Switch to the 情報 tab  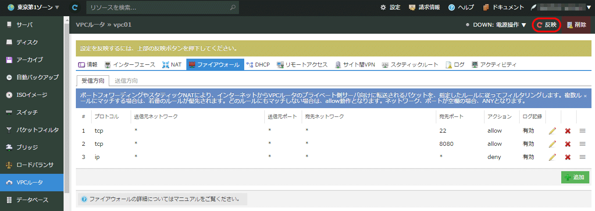pos(88,64)
